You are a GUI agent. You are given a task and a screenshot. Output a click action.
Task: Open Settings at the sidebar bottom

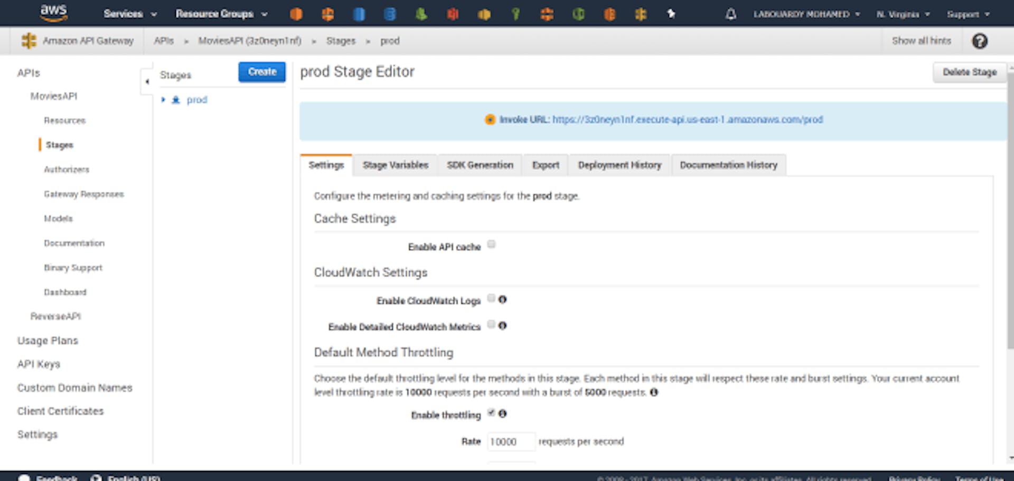point(37,435)
